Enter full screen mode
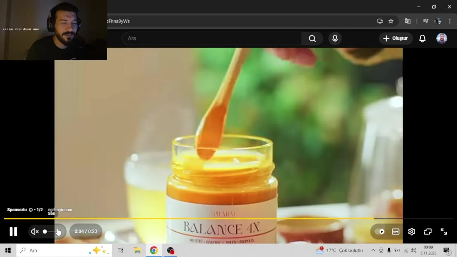 coord(444,232)
